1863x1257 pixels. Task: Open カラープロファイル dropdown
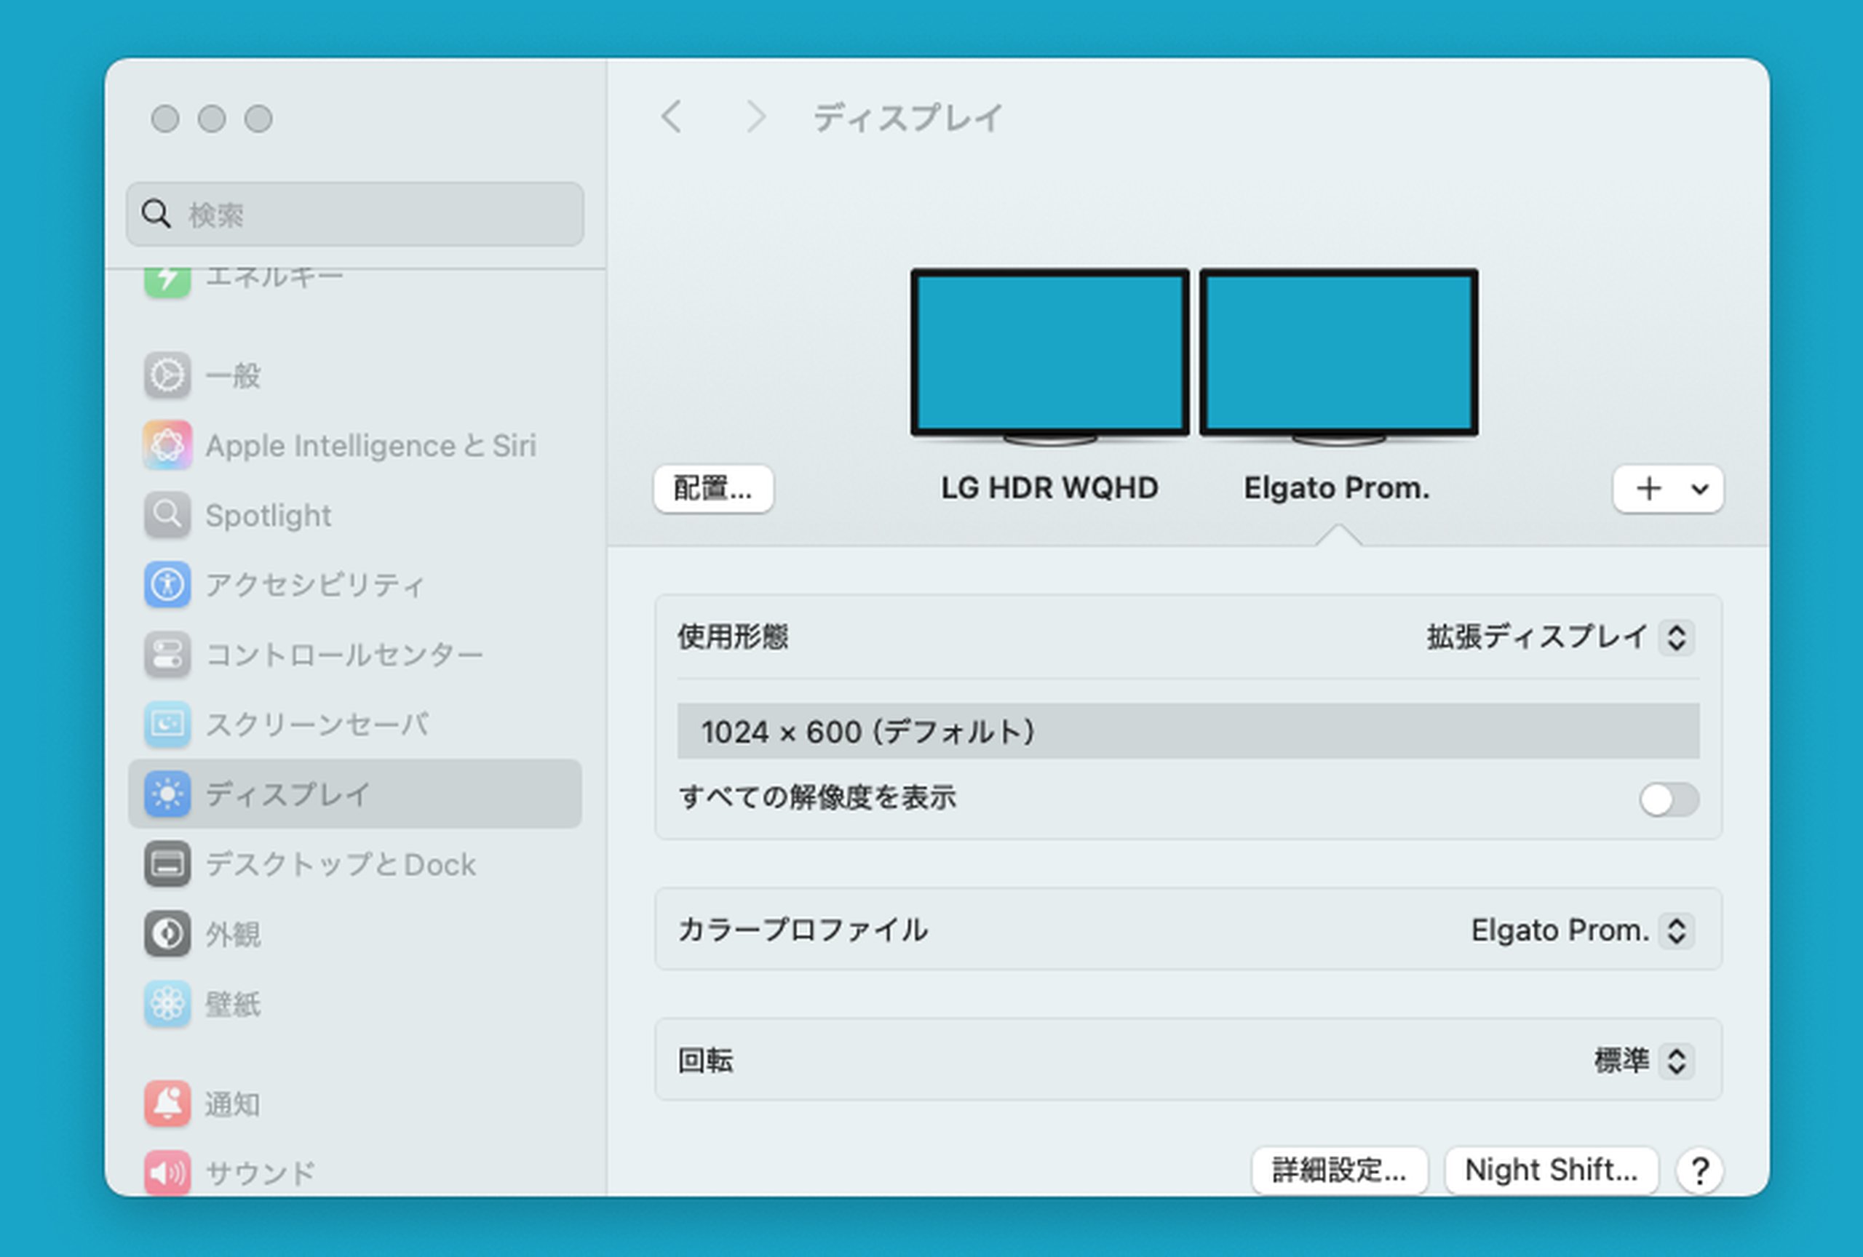click(x=1675, y=930)
